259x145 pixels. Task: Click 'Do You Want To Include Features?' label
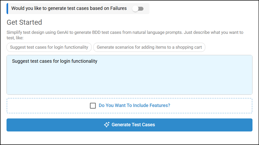[134, 106]
